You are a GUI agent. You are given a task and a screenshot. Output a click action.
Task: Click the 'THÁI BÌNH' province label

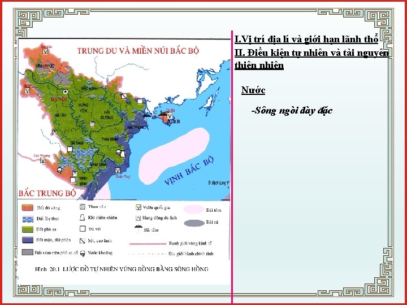click(110, 140)
